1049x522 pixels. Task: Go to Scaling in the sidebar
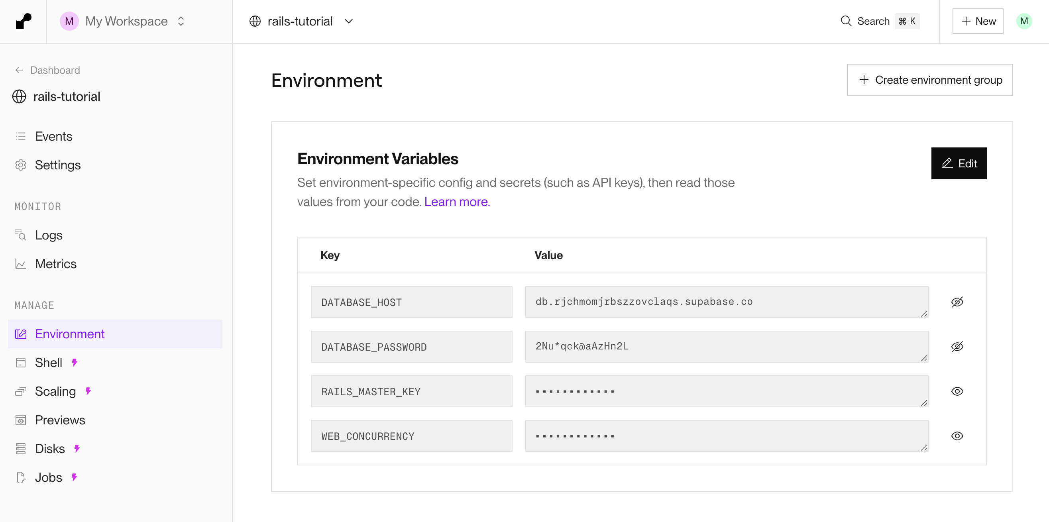coord(55,391)
